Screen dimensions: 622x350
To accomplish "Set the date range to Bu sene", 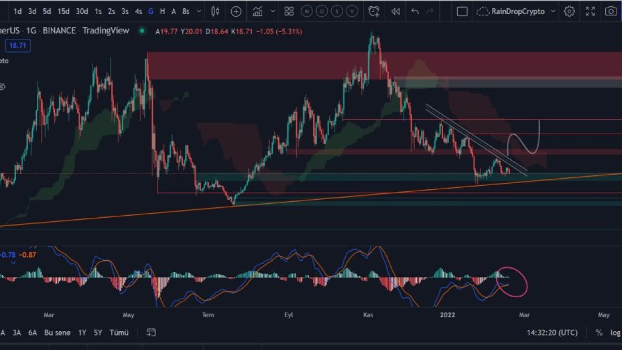I will tap(57, 332).
